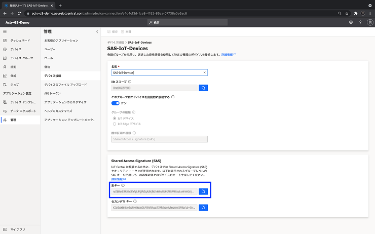This screenshot has width=375, height=234.
Task: Click the My Apps (マイ アプリ) grid icon
Action: coord(5,229)
